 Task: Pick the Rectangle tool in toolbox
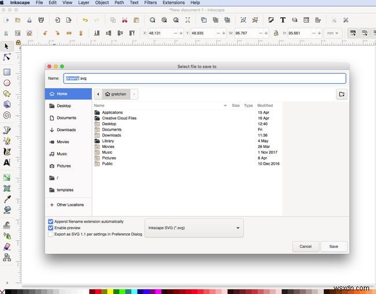click(7, 72)
